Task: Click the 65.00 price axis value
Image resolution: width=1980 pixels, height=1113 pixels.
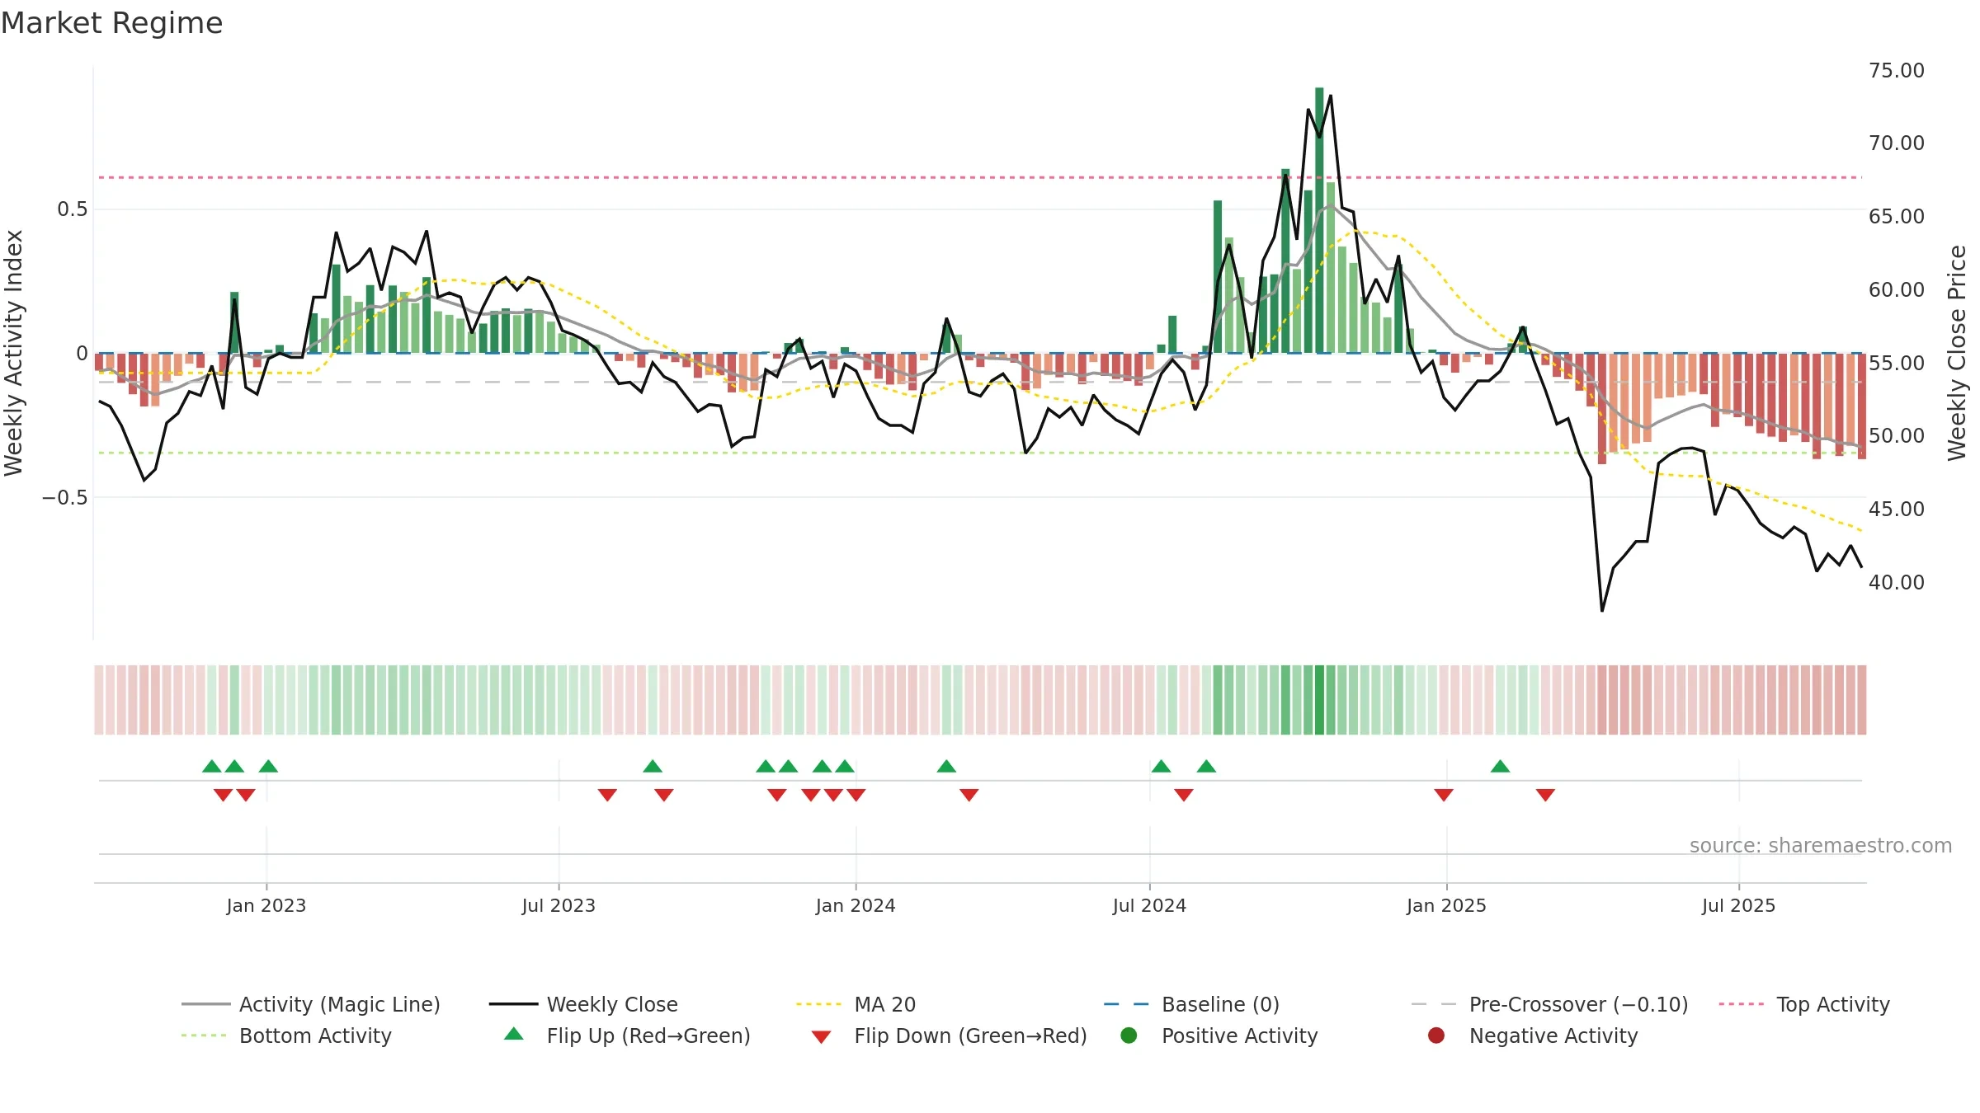Action: pyautogui.click(x=1897, y=216)
